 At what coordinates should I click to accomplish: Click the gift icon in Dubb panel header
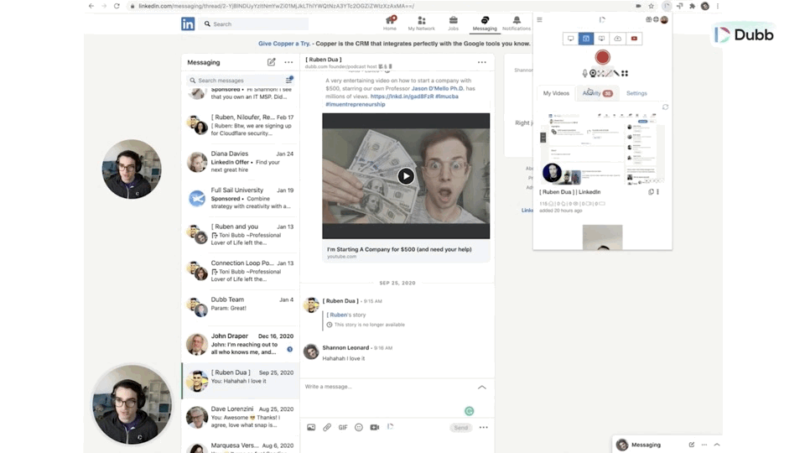coord(648,19)
